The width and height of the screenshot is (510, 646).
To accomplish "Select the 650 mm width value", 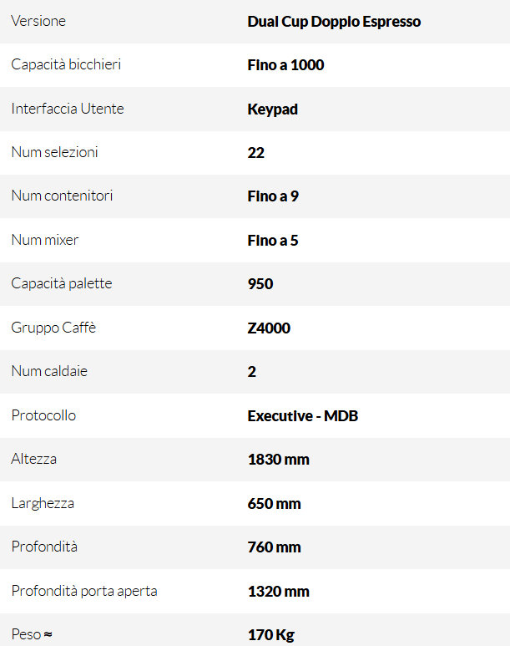I will point(274,504).
